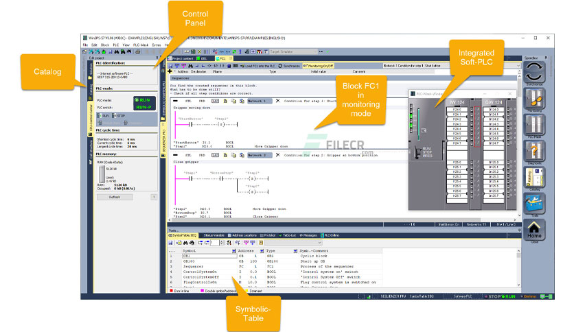The height and width of the screenshot is (332, 574).
Task: Toggle Monitoring On/Off
Action: coord(318,66)
